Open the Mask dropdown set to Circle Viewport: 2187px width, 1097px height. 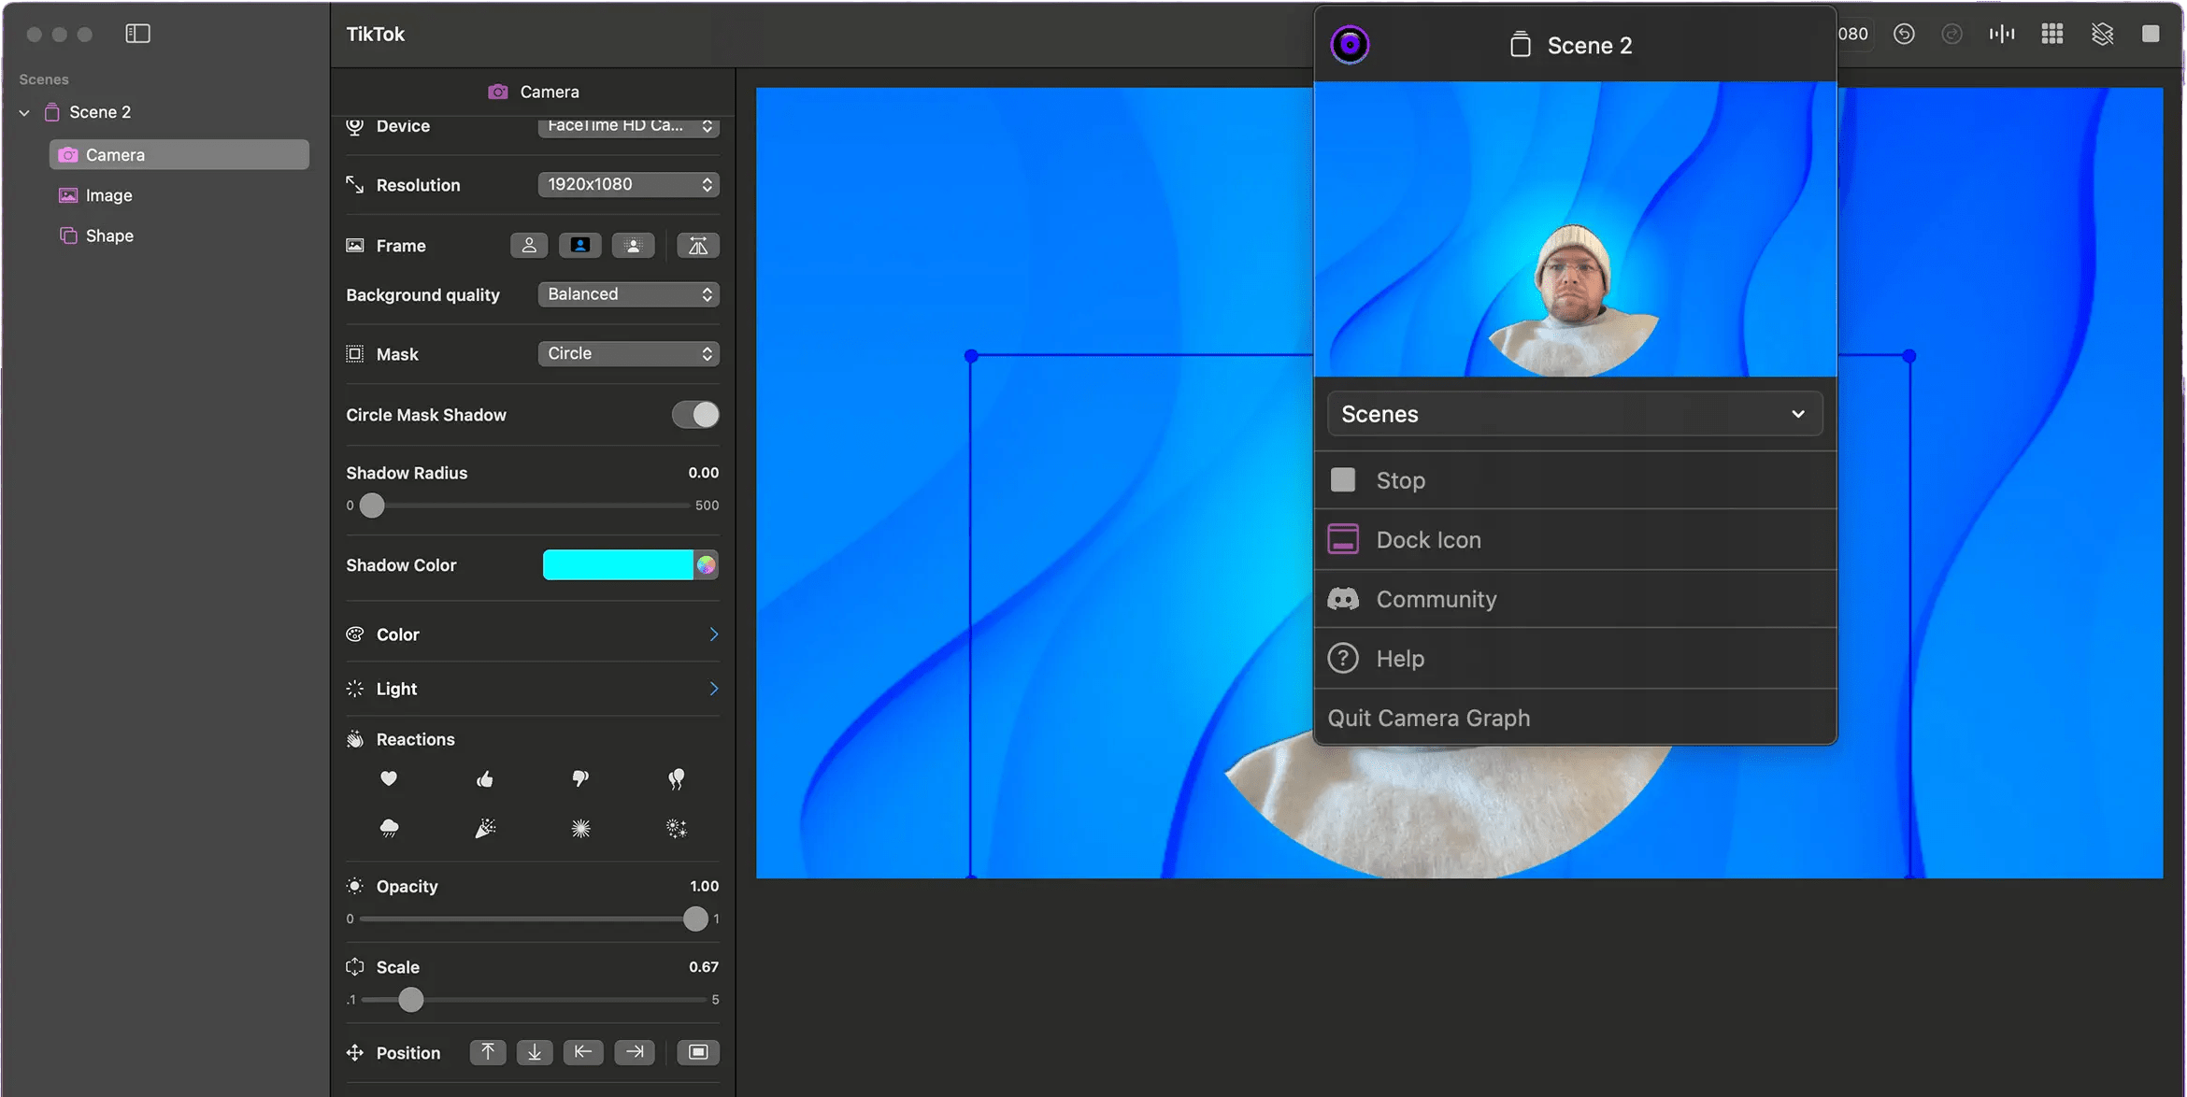628,354
